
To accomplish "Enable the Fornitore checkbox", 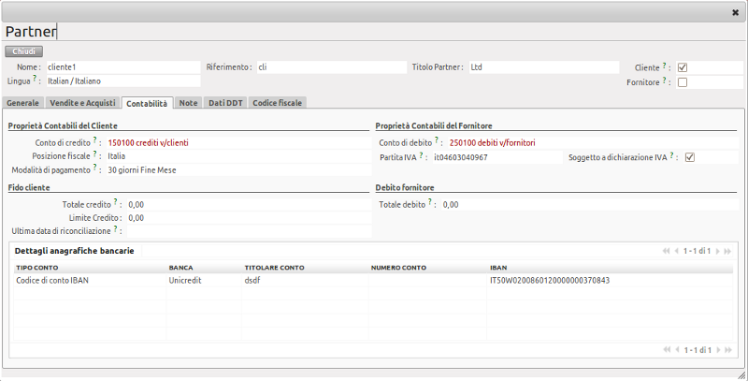I will [683, 82].
